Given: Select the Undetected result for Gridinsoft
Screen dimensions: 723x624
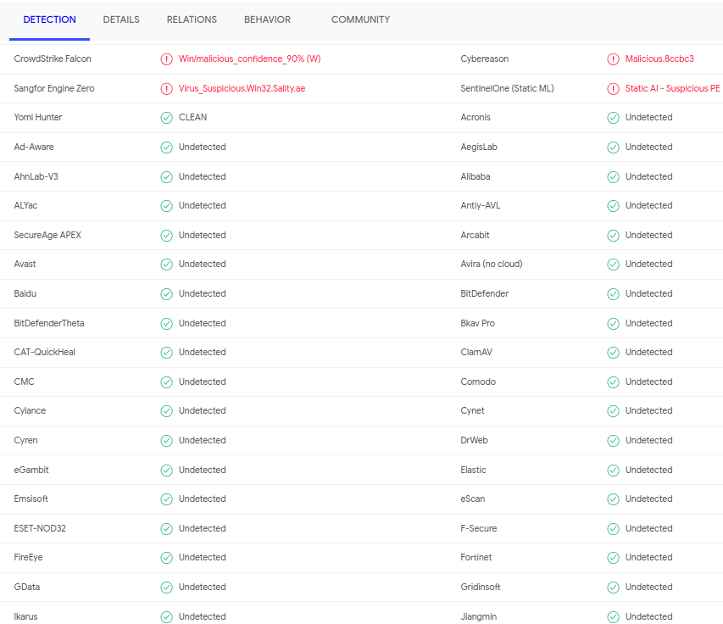Looking at the screenshot, I should pyautogui.click(x=648, y=587).
